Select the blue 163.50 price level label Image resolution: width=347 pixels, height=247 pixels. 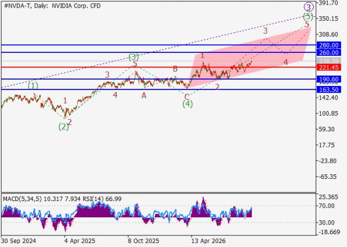click(x=328, y=90)
